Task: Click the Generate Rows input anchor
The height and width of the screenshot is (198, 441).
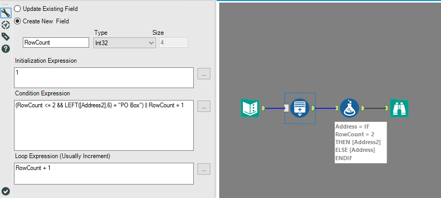Action: pyautogui.click(x=287, y=108)
